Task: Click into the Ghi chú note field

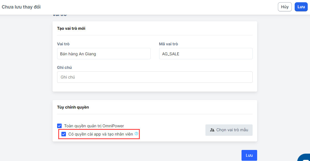Action: click(155, 77)
